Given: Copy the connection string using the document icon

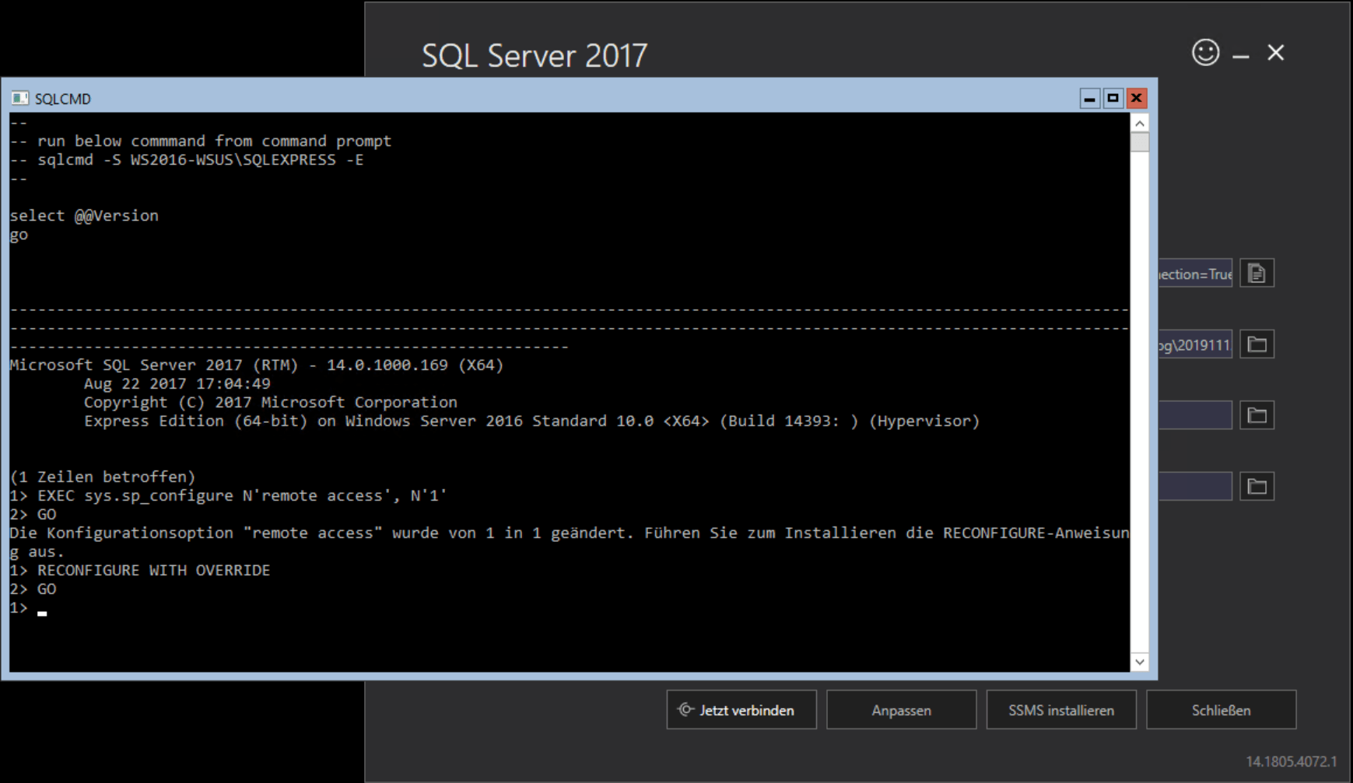Looking at the screenshot, I should tap(1257, 274).
